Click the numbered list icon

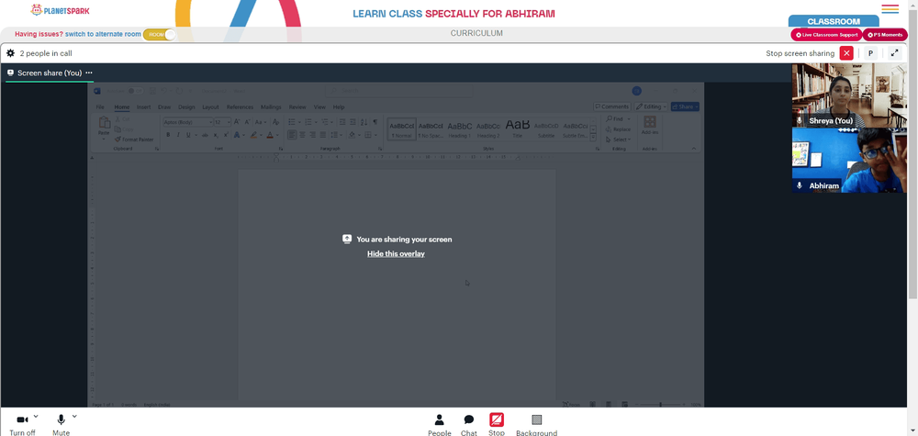(x=308, y=122)
